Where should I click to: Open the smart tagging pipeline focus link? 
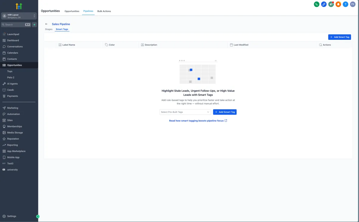(x=198, y=121)
